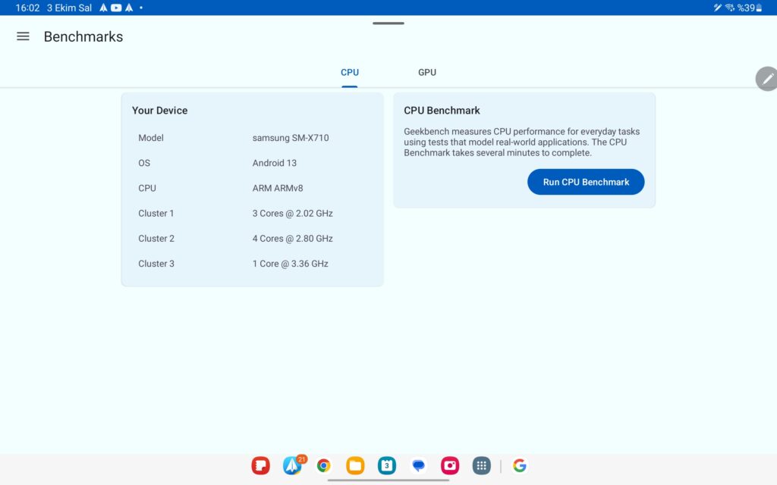The image size is (777, 485).
Task: Open the hamburger navigation menu
Action: point(23,36)
